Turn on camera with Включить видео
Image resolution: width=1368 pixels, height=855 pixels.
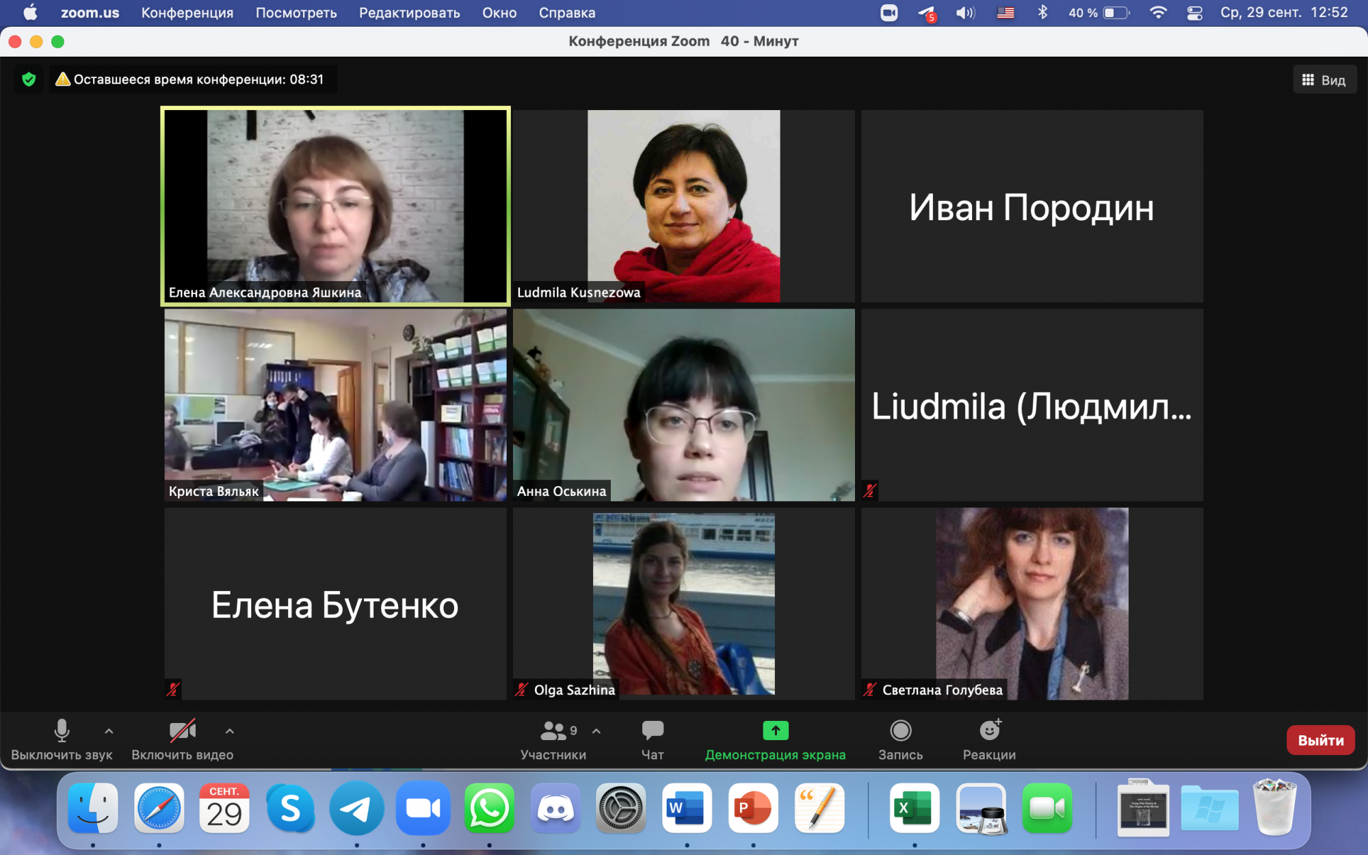pos(182,740)
